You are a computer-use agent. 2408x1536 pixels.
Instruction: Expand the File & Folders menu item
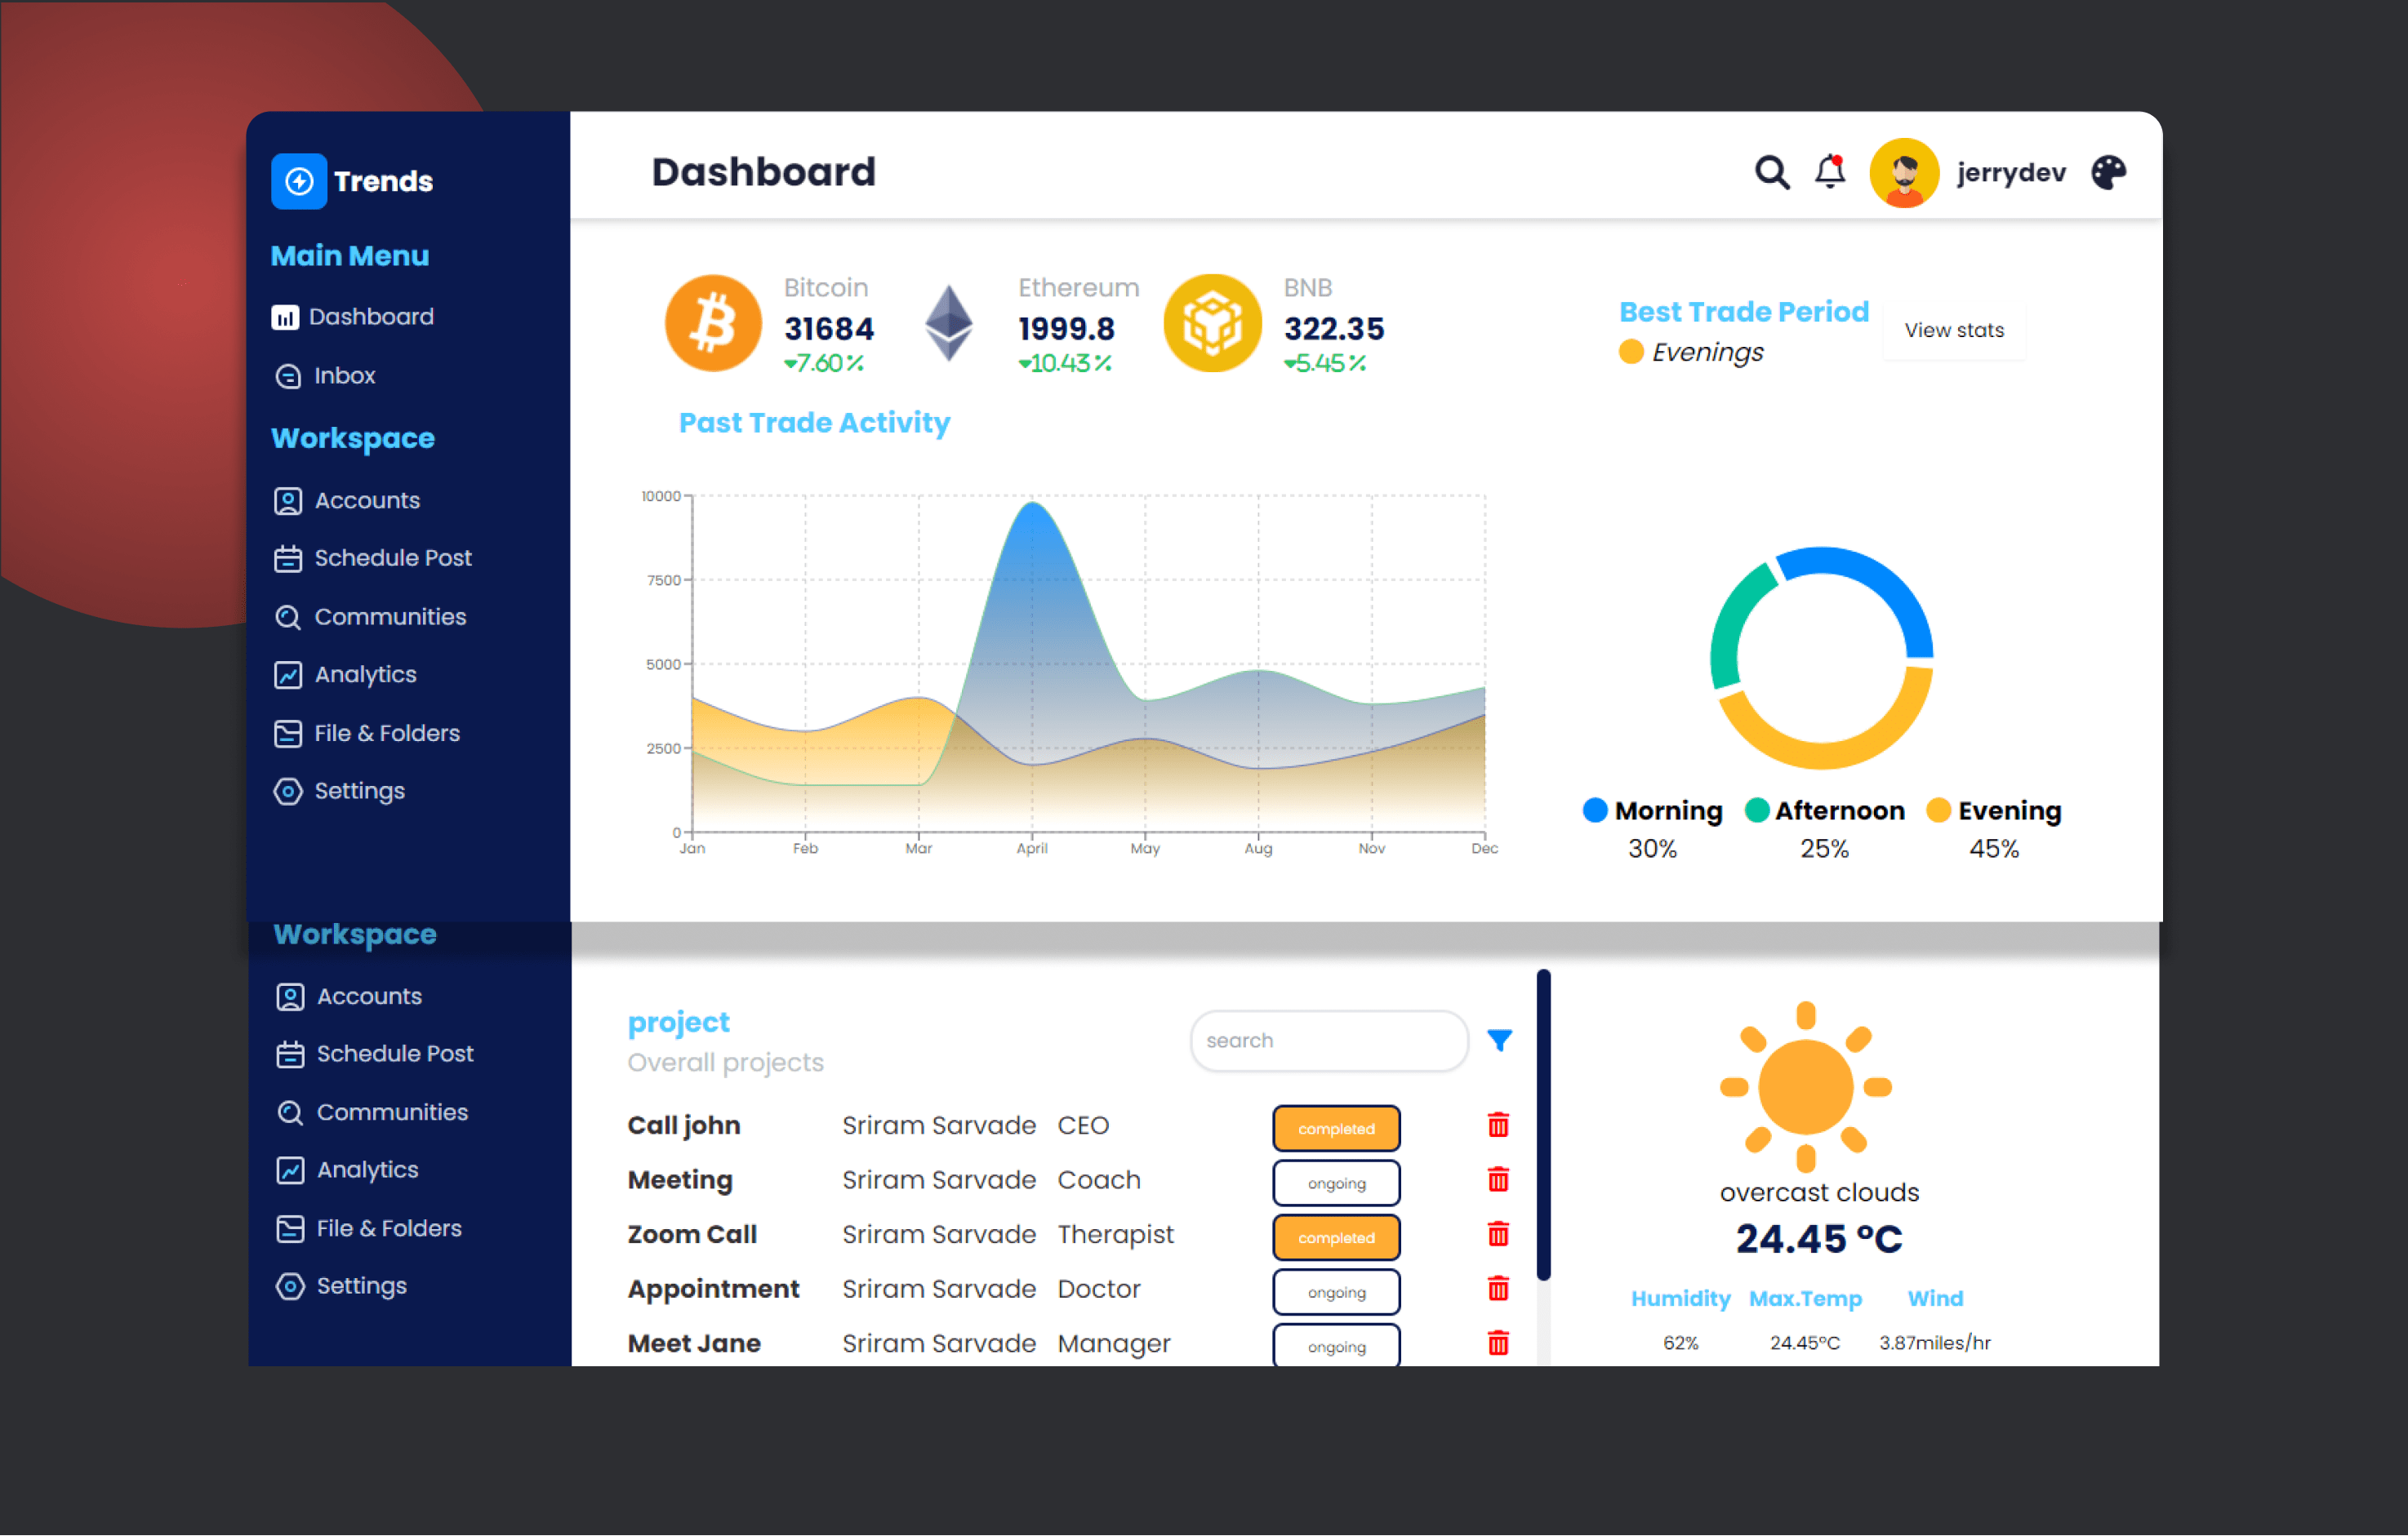pos(385,730)
